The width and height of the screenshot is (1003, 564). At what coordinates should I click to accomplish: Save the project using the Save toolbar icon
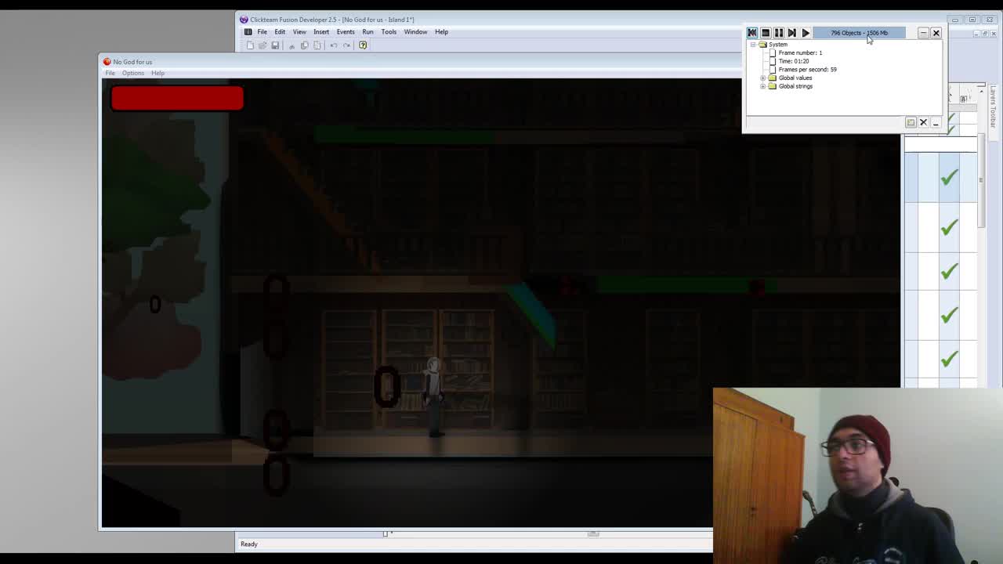tap(275, 45)
